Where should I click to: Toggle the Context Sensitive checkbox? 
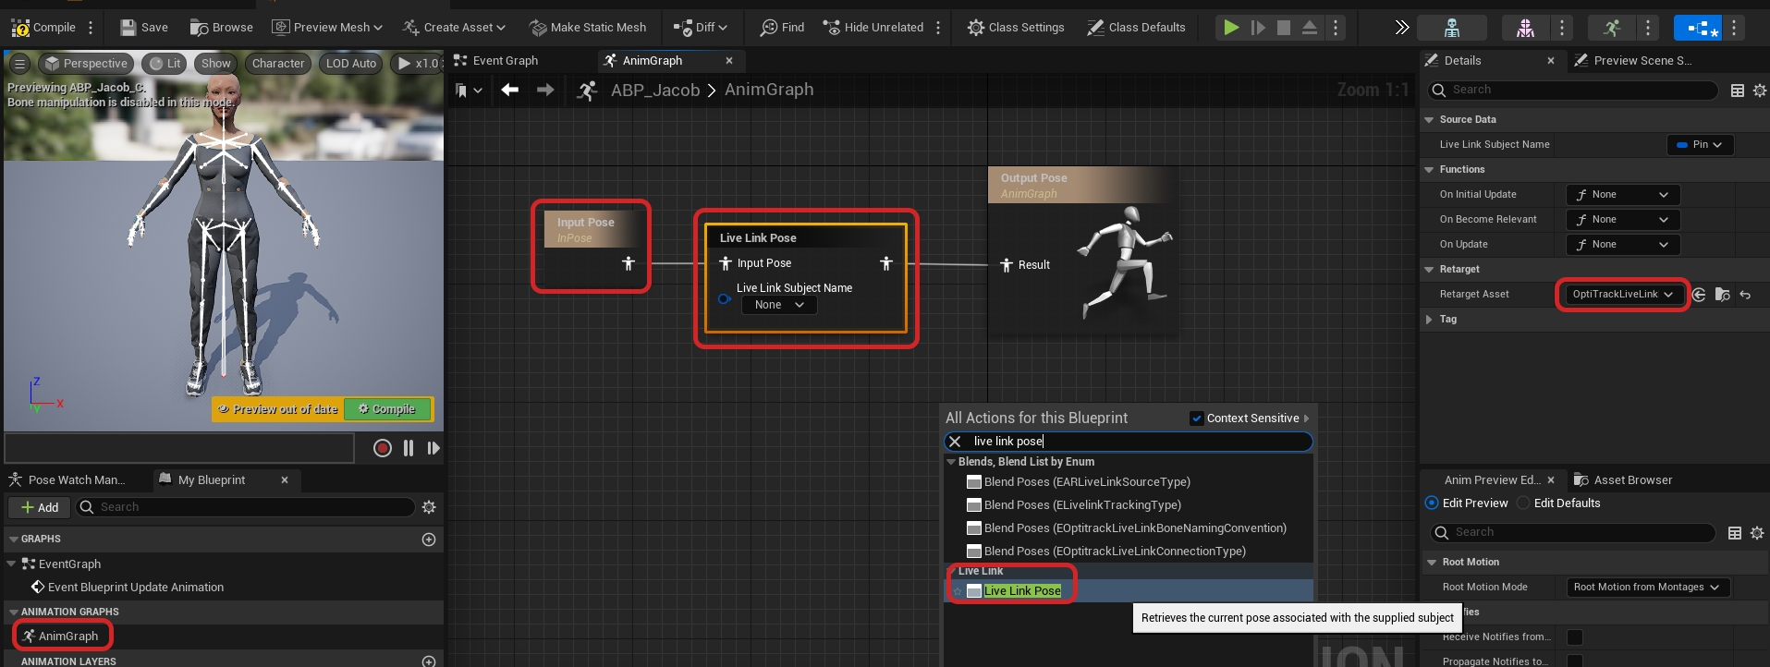click(x=1197, y=418)
